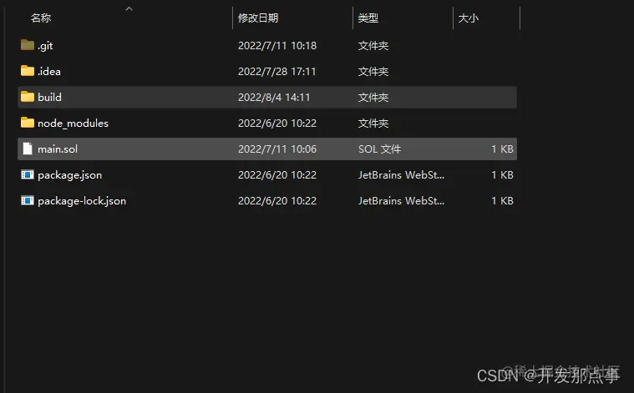The height and width of the screenshot is (393, 634).
Task: Click date 2022/6/20 10:22 of node_modules
Action: tap(277, 123)
